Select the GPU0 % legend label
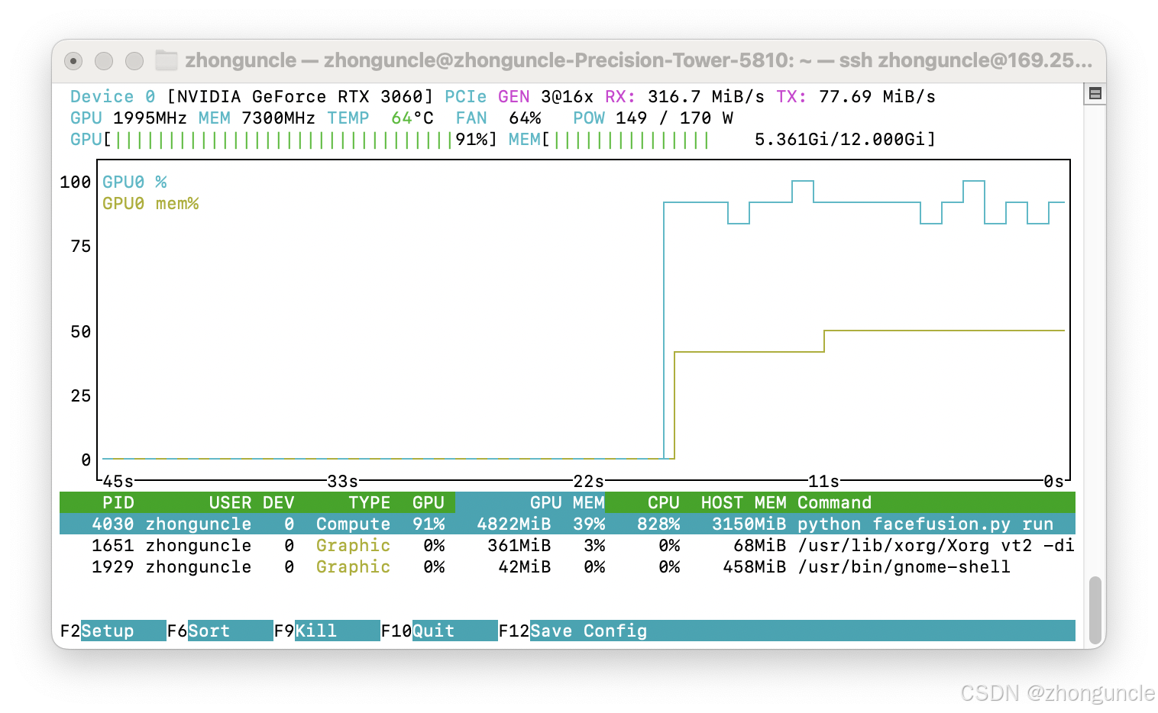The width and height of the screenshot is (1158, 713). [x=134, y=182]
